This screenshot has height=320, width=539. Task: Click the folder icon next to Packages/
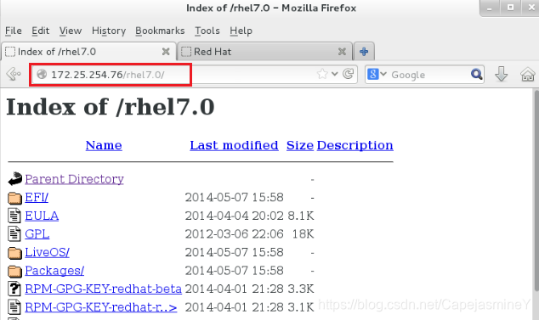14,271
